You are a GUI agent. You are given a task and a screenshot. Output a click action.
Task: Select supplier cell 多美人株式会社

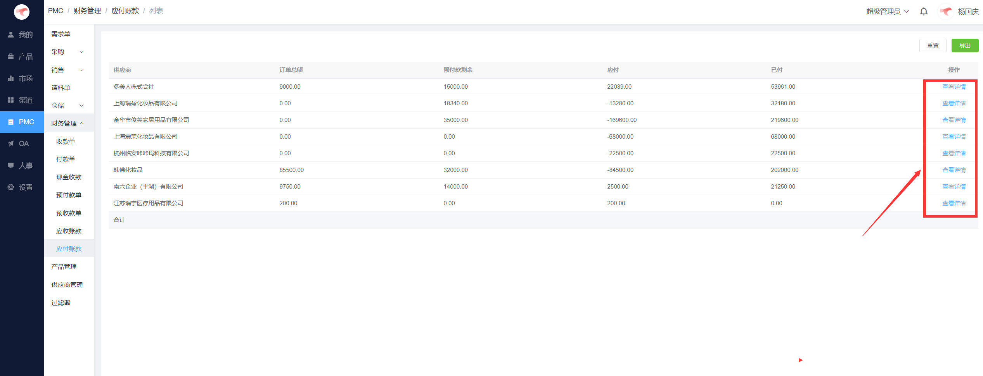pyautogui.click(x=134, y=87)
